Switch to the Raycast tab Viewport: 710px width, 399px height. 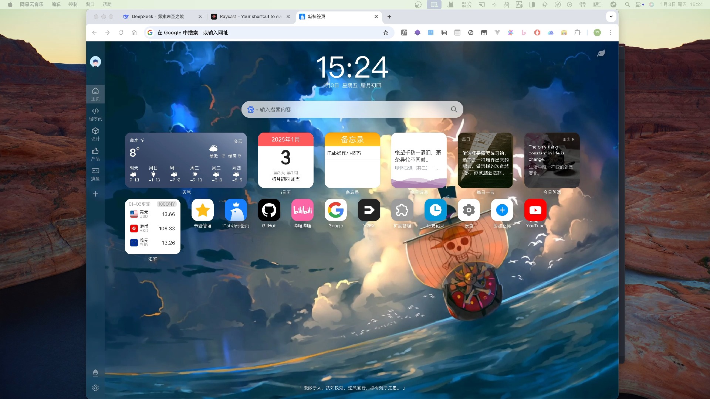[x=250, y=17]
